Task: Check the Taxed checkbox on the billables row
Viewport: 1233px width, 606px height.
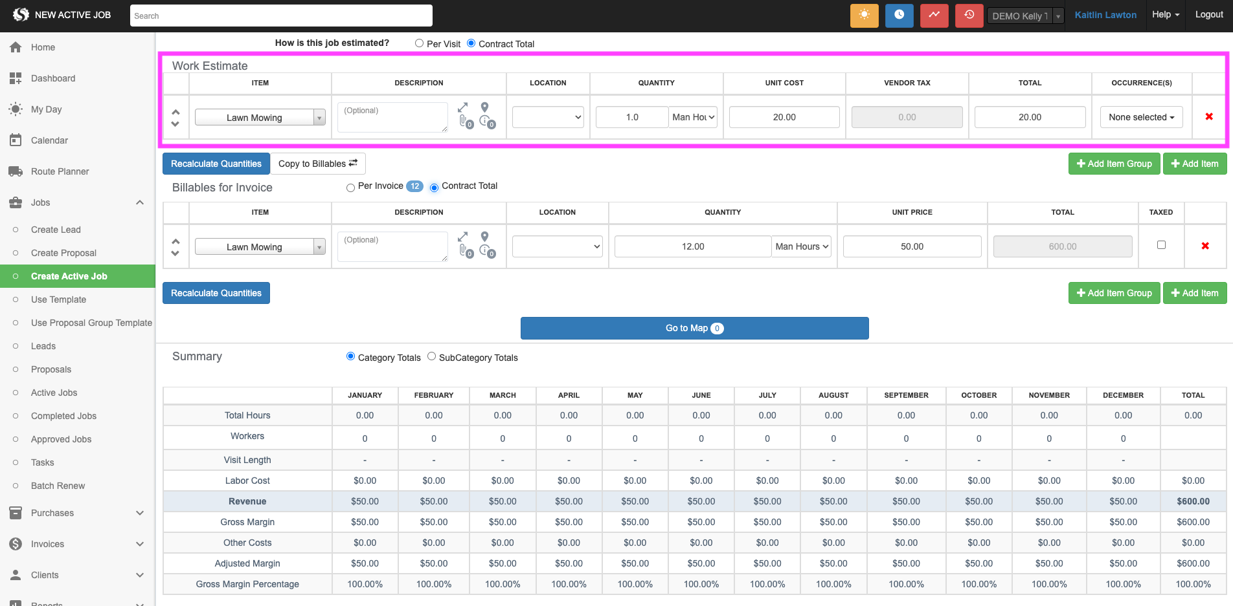Action: point(1161,244)
